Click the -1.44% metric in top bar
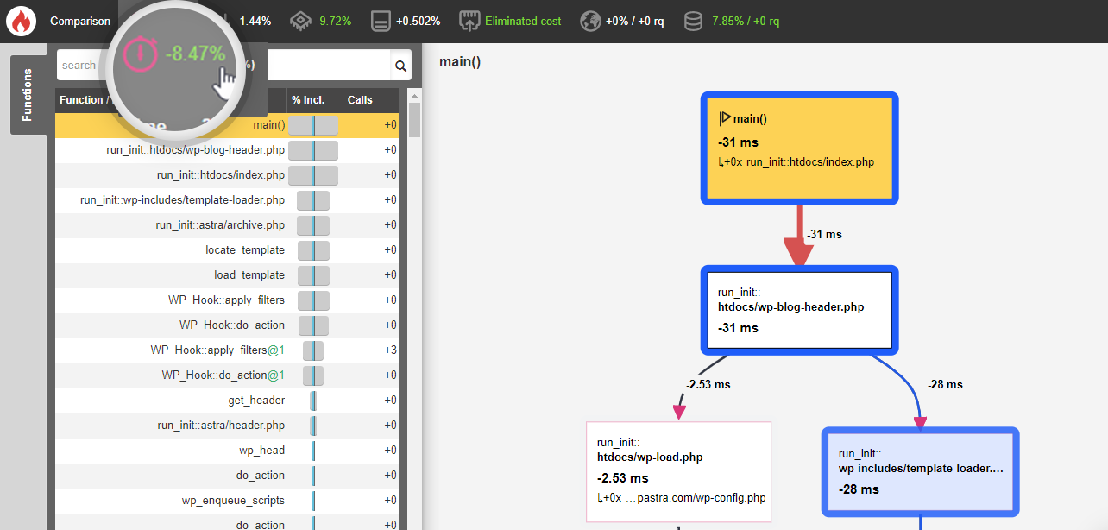The image size is (1108, 530). [x=254, y=21]
